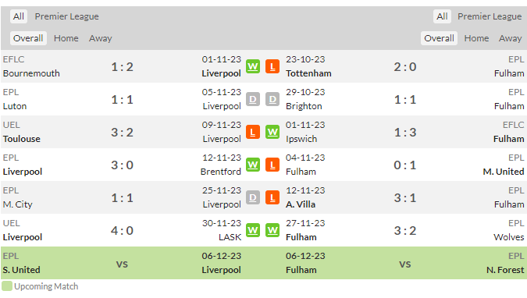Viewport: 527px width, 298px height.
Task: Select the right panel All tab
Action: coord(442,16)
